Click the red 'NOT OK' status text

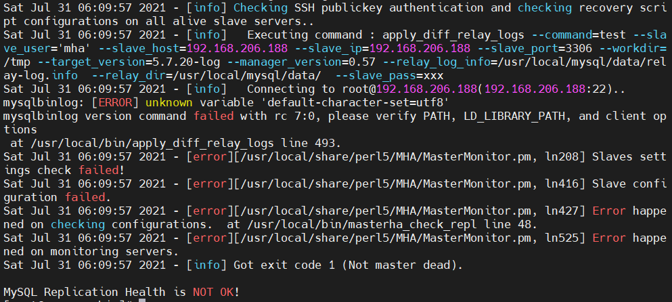pos(213,292)
